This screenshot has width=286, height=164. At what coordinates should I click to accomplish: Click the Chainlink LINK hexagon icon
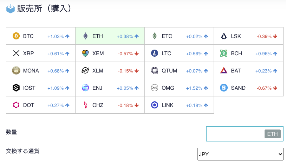coord(155,105)
